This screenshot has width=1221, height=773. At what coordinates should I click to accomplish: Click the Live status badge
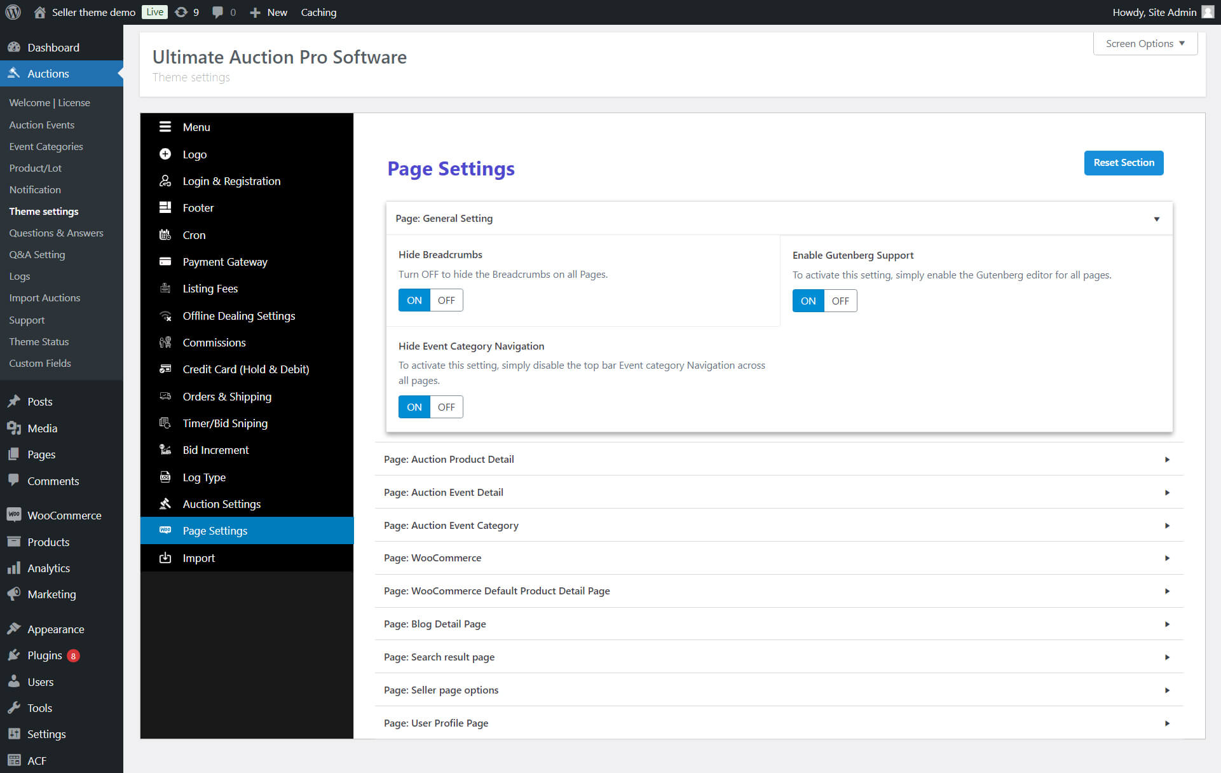(154, 12)
